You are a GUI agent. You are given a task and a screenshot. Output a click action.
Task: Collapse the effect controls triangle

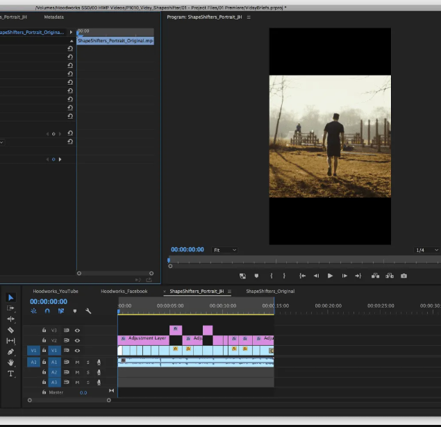(x=72, y=41)
